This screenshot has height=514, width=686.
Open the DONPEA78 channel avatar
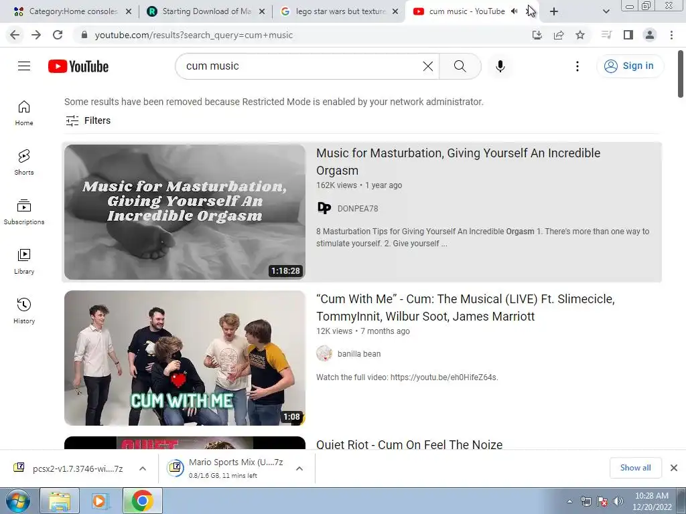coord(324,209)
